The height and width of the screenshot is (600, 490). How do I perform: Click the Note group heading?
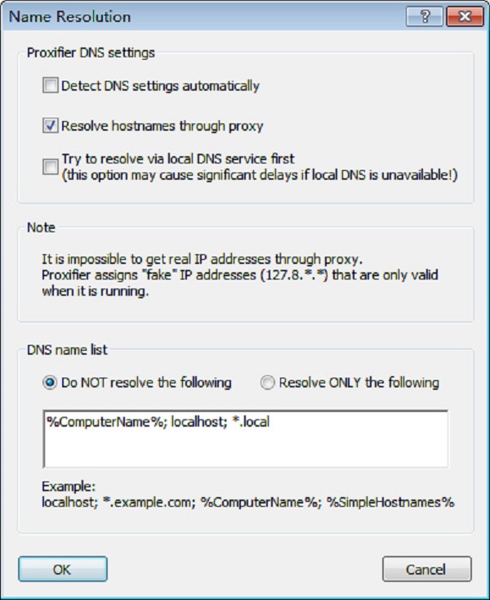(x=41, y=228)
